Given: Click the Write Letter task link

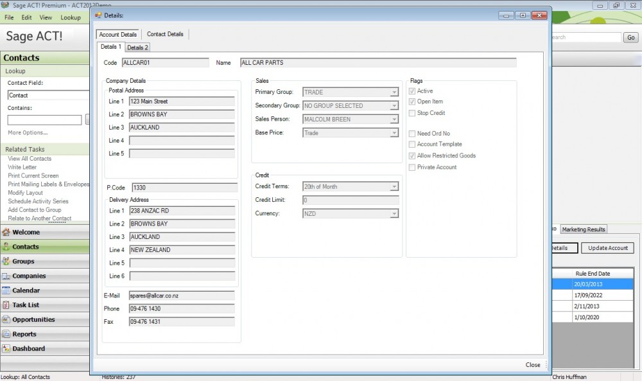Looking at the screenshot, I should point(22,167).
